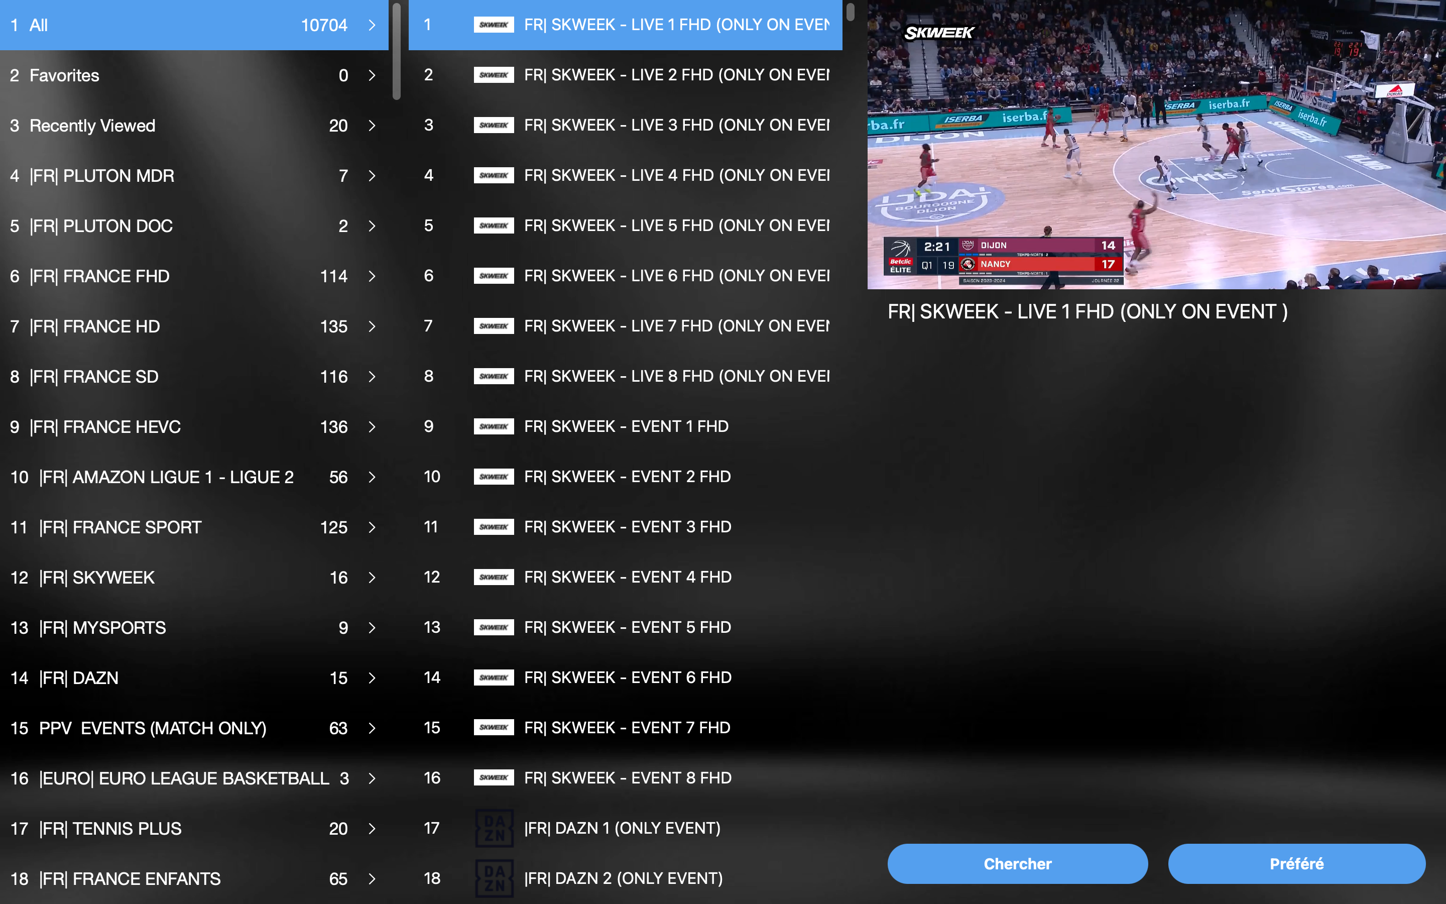Select |FR| FRANCE ENFANTS category
Screen dimensions: 1446x904
pos(194,879)
